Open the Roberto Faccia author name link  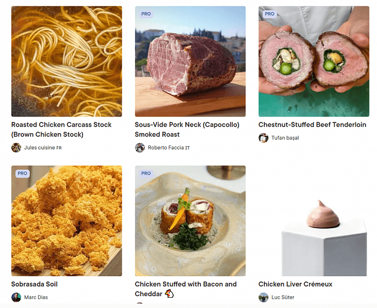[x=169, y=148]
